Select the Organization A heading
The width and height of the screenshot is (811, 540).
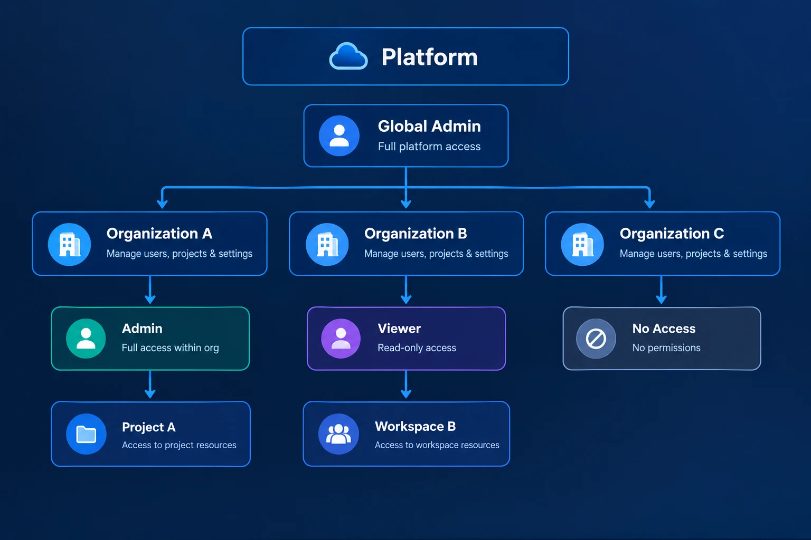click(x=159, y=234)
